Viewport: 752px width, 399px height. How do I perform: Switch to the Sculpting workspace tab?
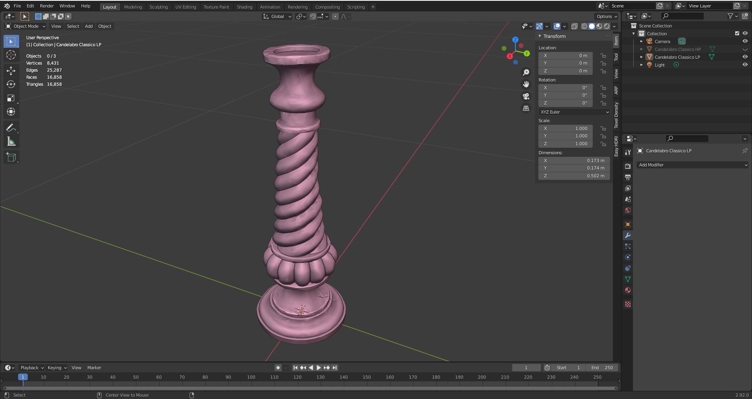tap(159, 7)
